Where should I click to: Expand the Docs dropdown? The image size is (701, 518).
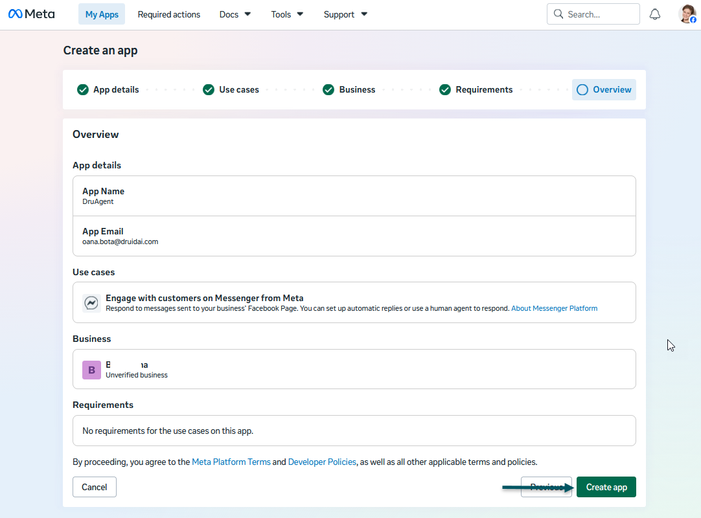point(235,14)
